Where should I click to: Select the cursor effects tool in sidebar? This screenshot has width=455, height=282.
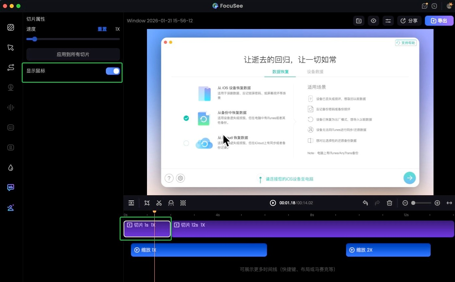[x=11, y=48]
